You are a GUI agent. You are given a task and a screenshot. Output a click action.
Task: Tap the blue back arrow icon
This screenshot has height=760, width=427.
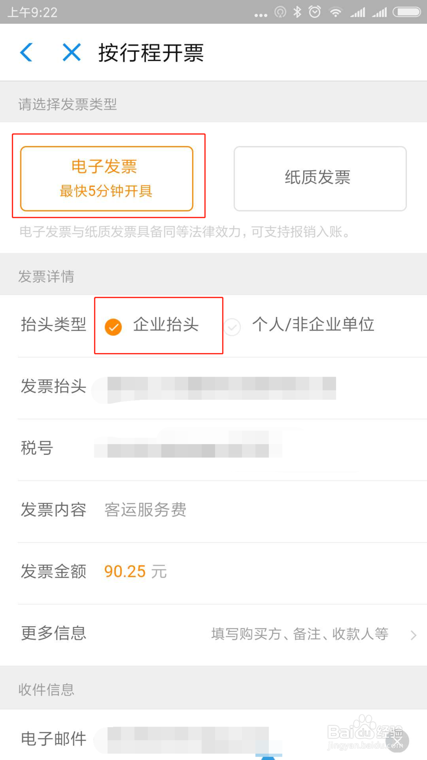[26, 52]
